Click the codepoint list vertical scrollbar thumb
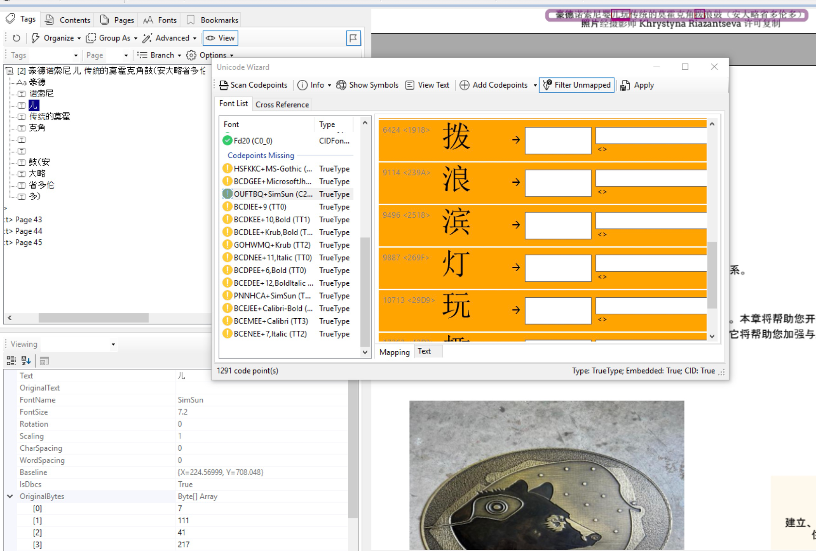 712,275
